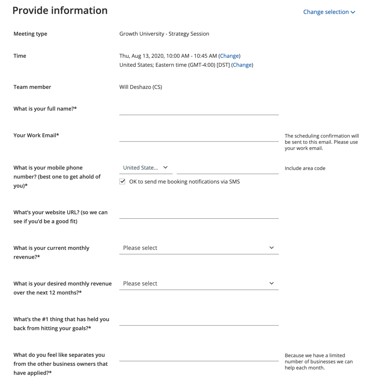The width and height of the screenshot is (369, 392).
Task: Click the #1 thing holding you back field
Action: (x=199, y=319)
